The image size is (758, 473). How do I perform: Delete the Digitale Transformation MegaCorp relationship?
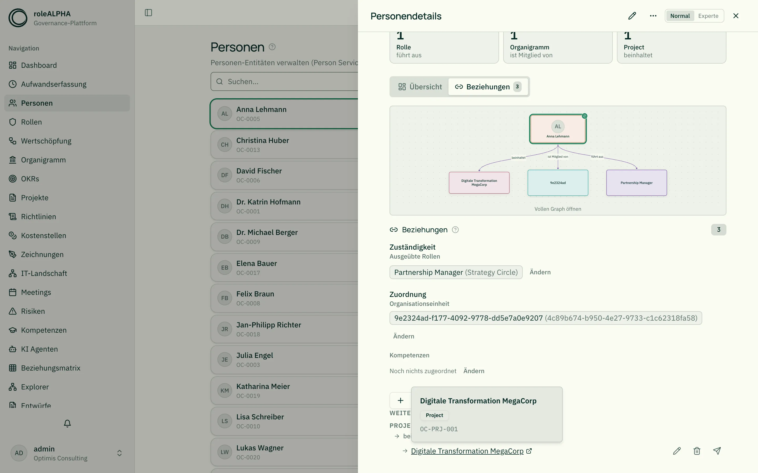(x=697, y=451)
